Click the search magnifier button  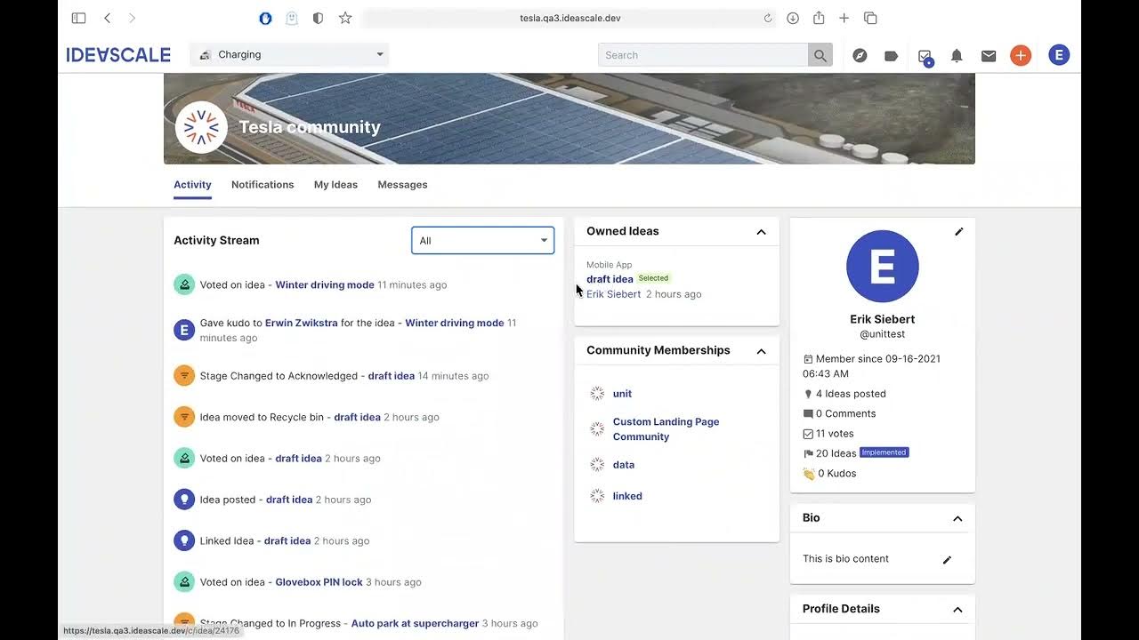pyautogui.click(x=820, y=55)
